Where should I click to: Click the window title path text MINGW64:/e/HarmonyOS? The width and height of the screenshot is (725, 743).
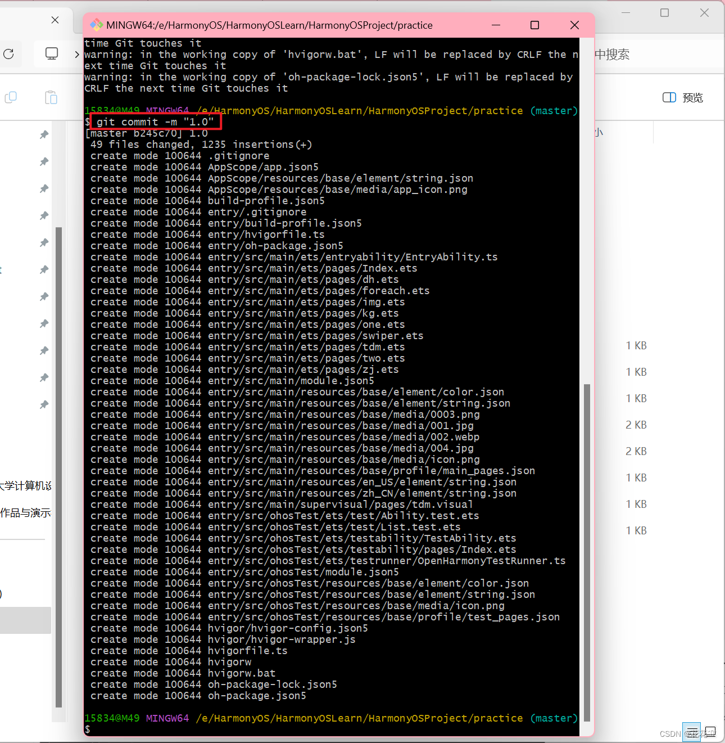pos(269,25)
